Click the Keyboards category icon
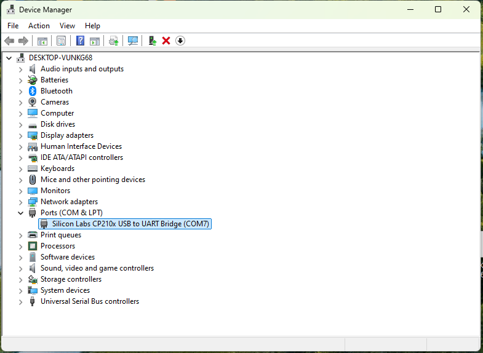 coord(33,169)
